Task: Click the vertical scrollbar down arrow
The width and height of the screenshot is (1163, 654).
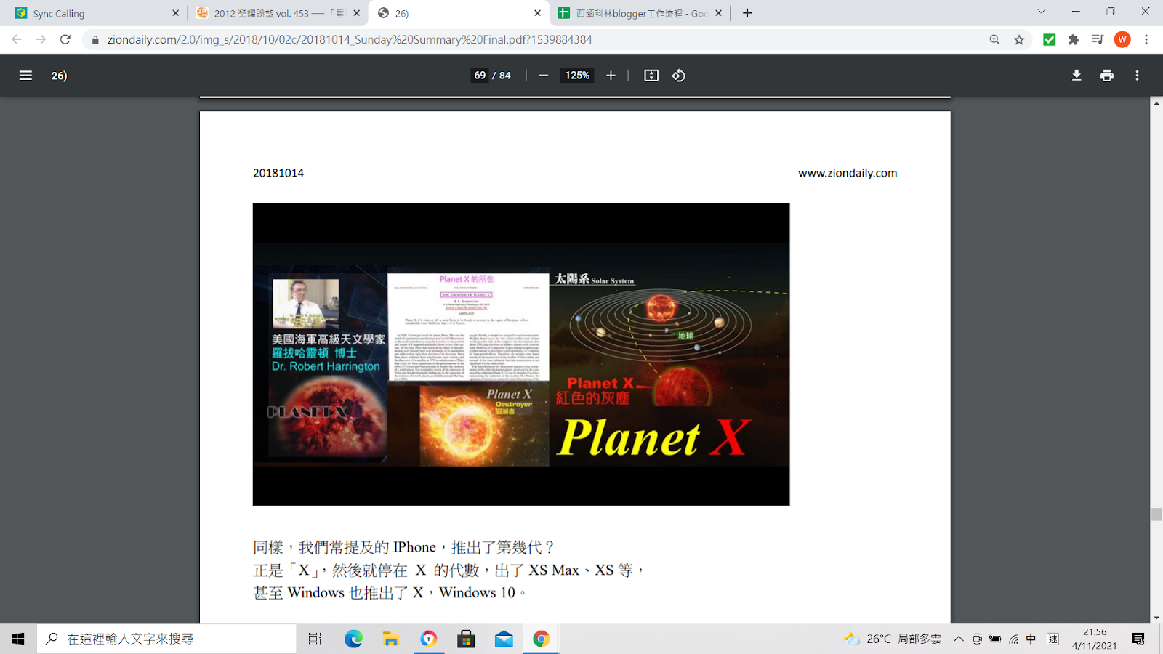Action: 1156,618
